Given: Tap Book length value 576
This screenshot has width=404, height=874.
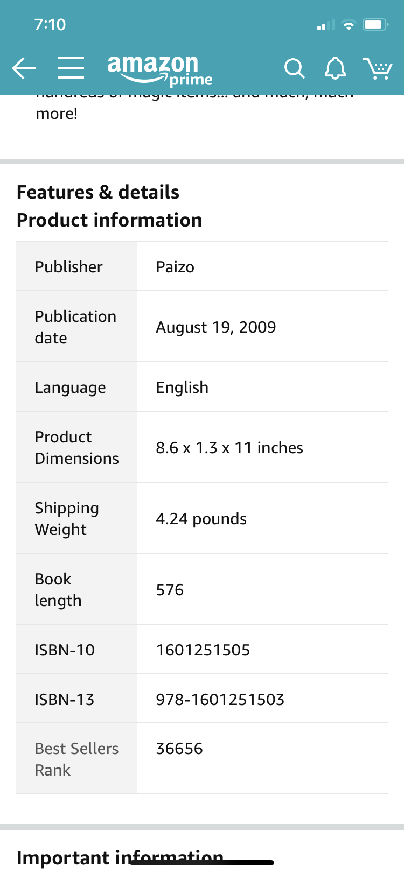Looking at the screenshot, I should tap(170, 590).
